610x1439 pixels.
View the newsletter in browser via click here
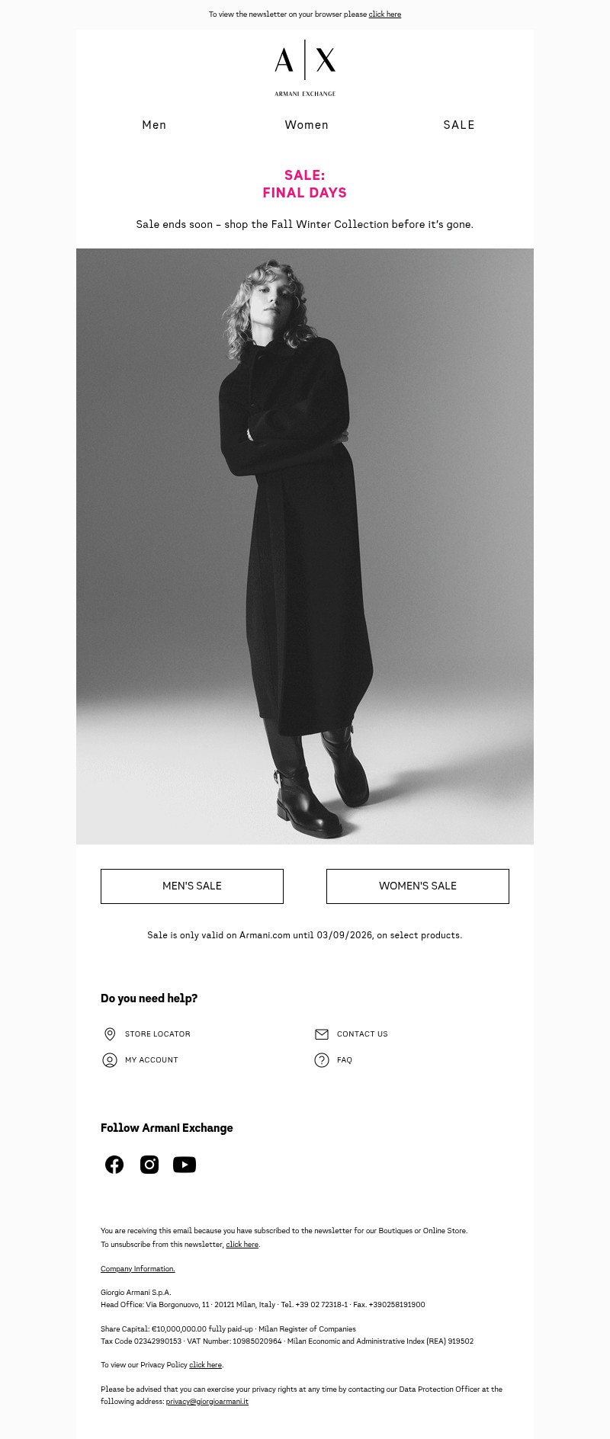click(x=385, y=14)
